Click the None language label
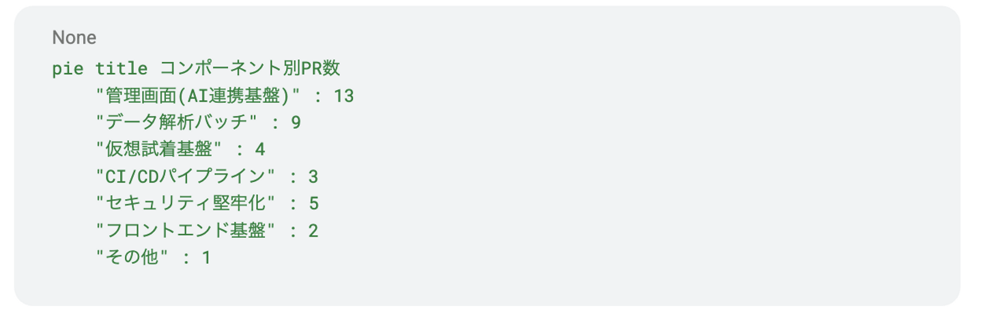 coord(74,37)
